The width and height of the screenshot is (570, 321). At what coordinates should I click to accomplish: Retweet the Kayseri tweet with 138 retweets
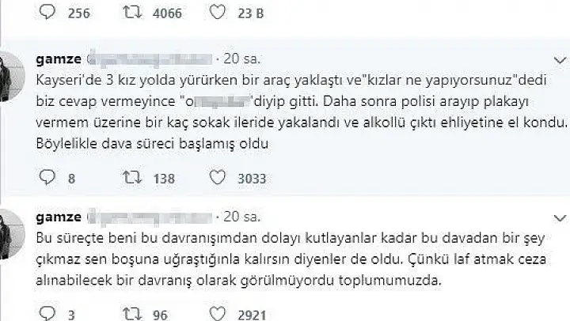(132, 178)
